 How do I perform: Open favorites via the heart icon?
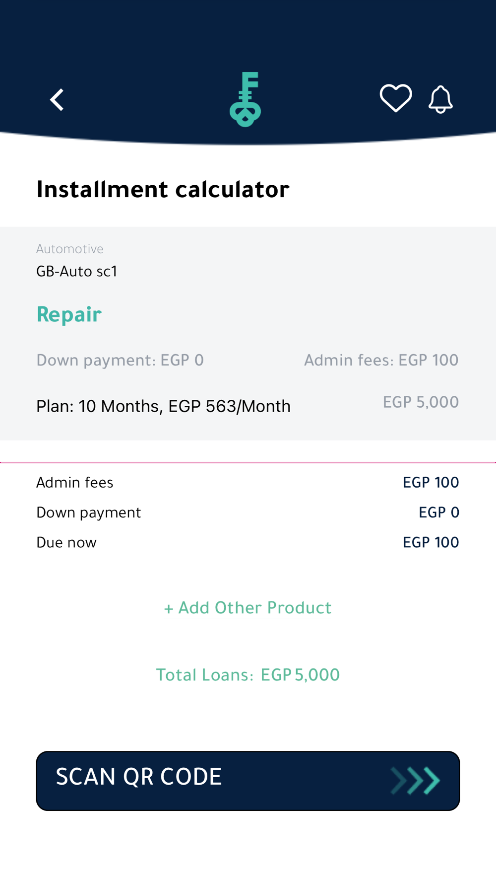pyautogui.click(x=395, y=98)
